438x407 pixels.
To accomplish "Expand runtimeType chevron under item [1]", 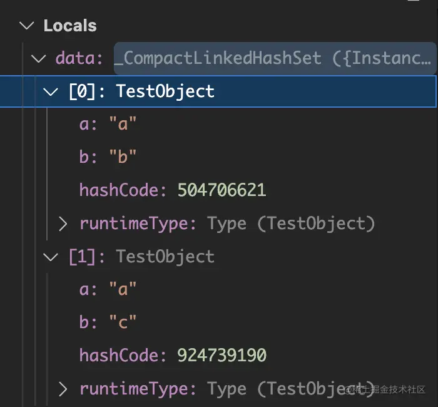I will (x=63, y=389).
